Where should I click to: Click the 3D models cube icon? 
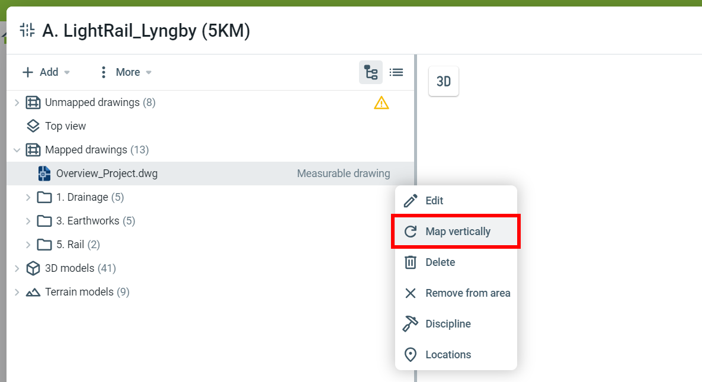[33, 268]
